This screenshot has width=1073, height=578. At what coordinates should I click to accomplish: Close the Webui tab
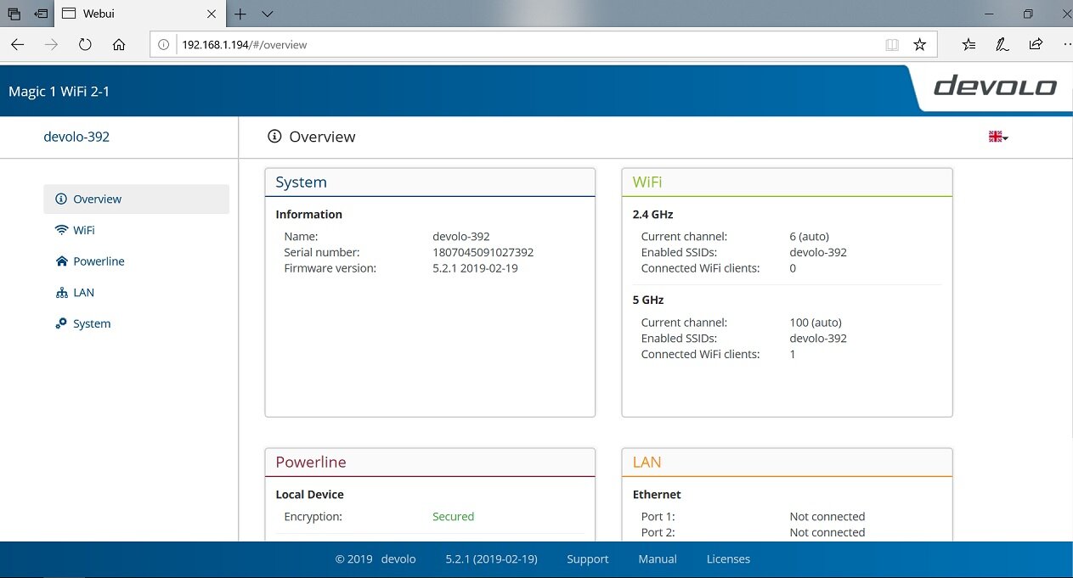point(212,14)
